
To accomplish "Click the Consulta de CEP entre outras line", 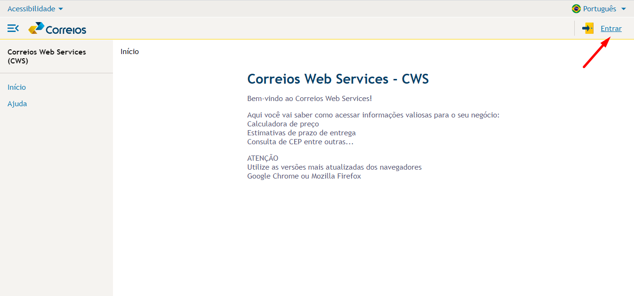I will tap(300, 142).
